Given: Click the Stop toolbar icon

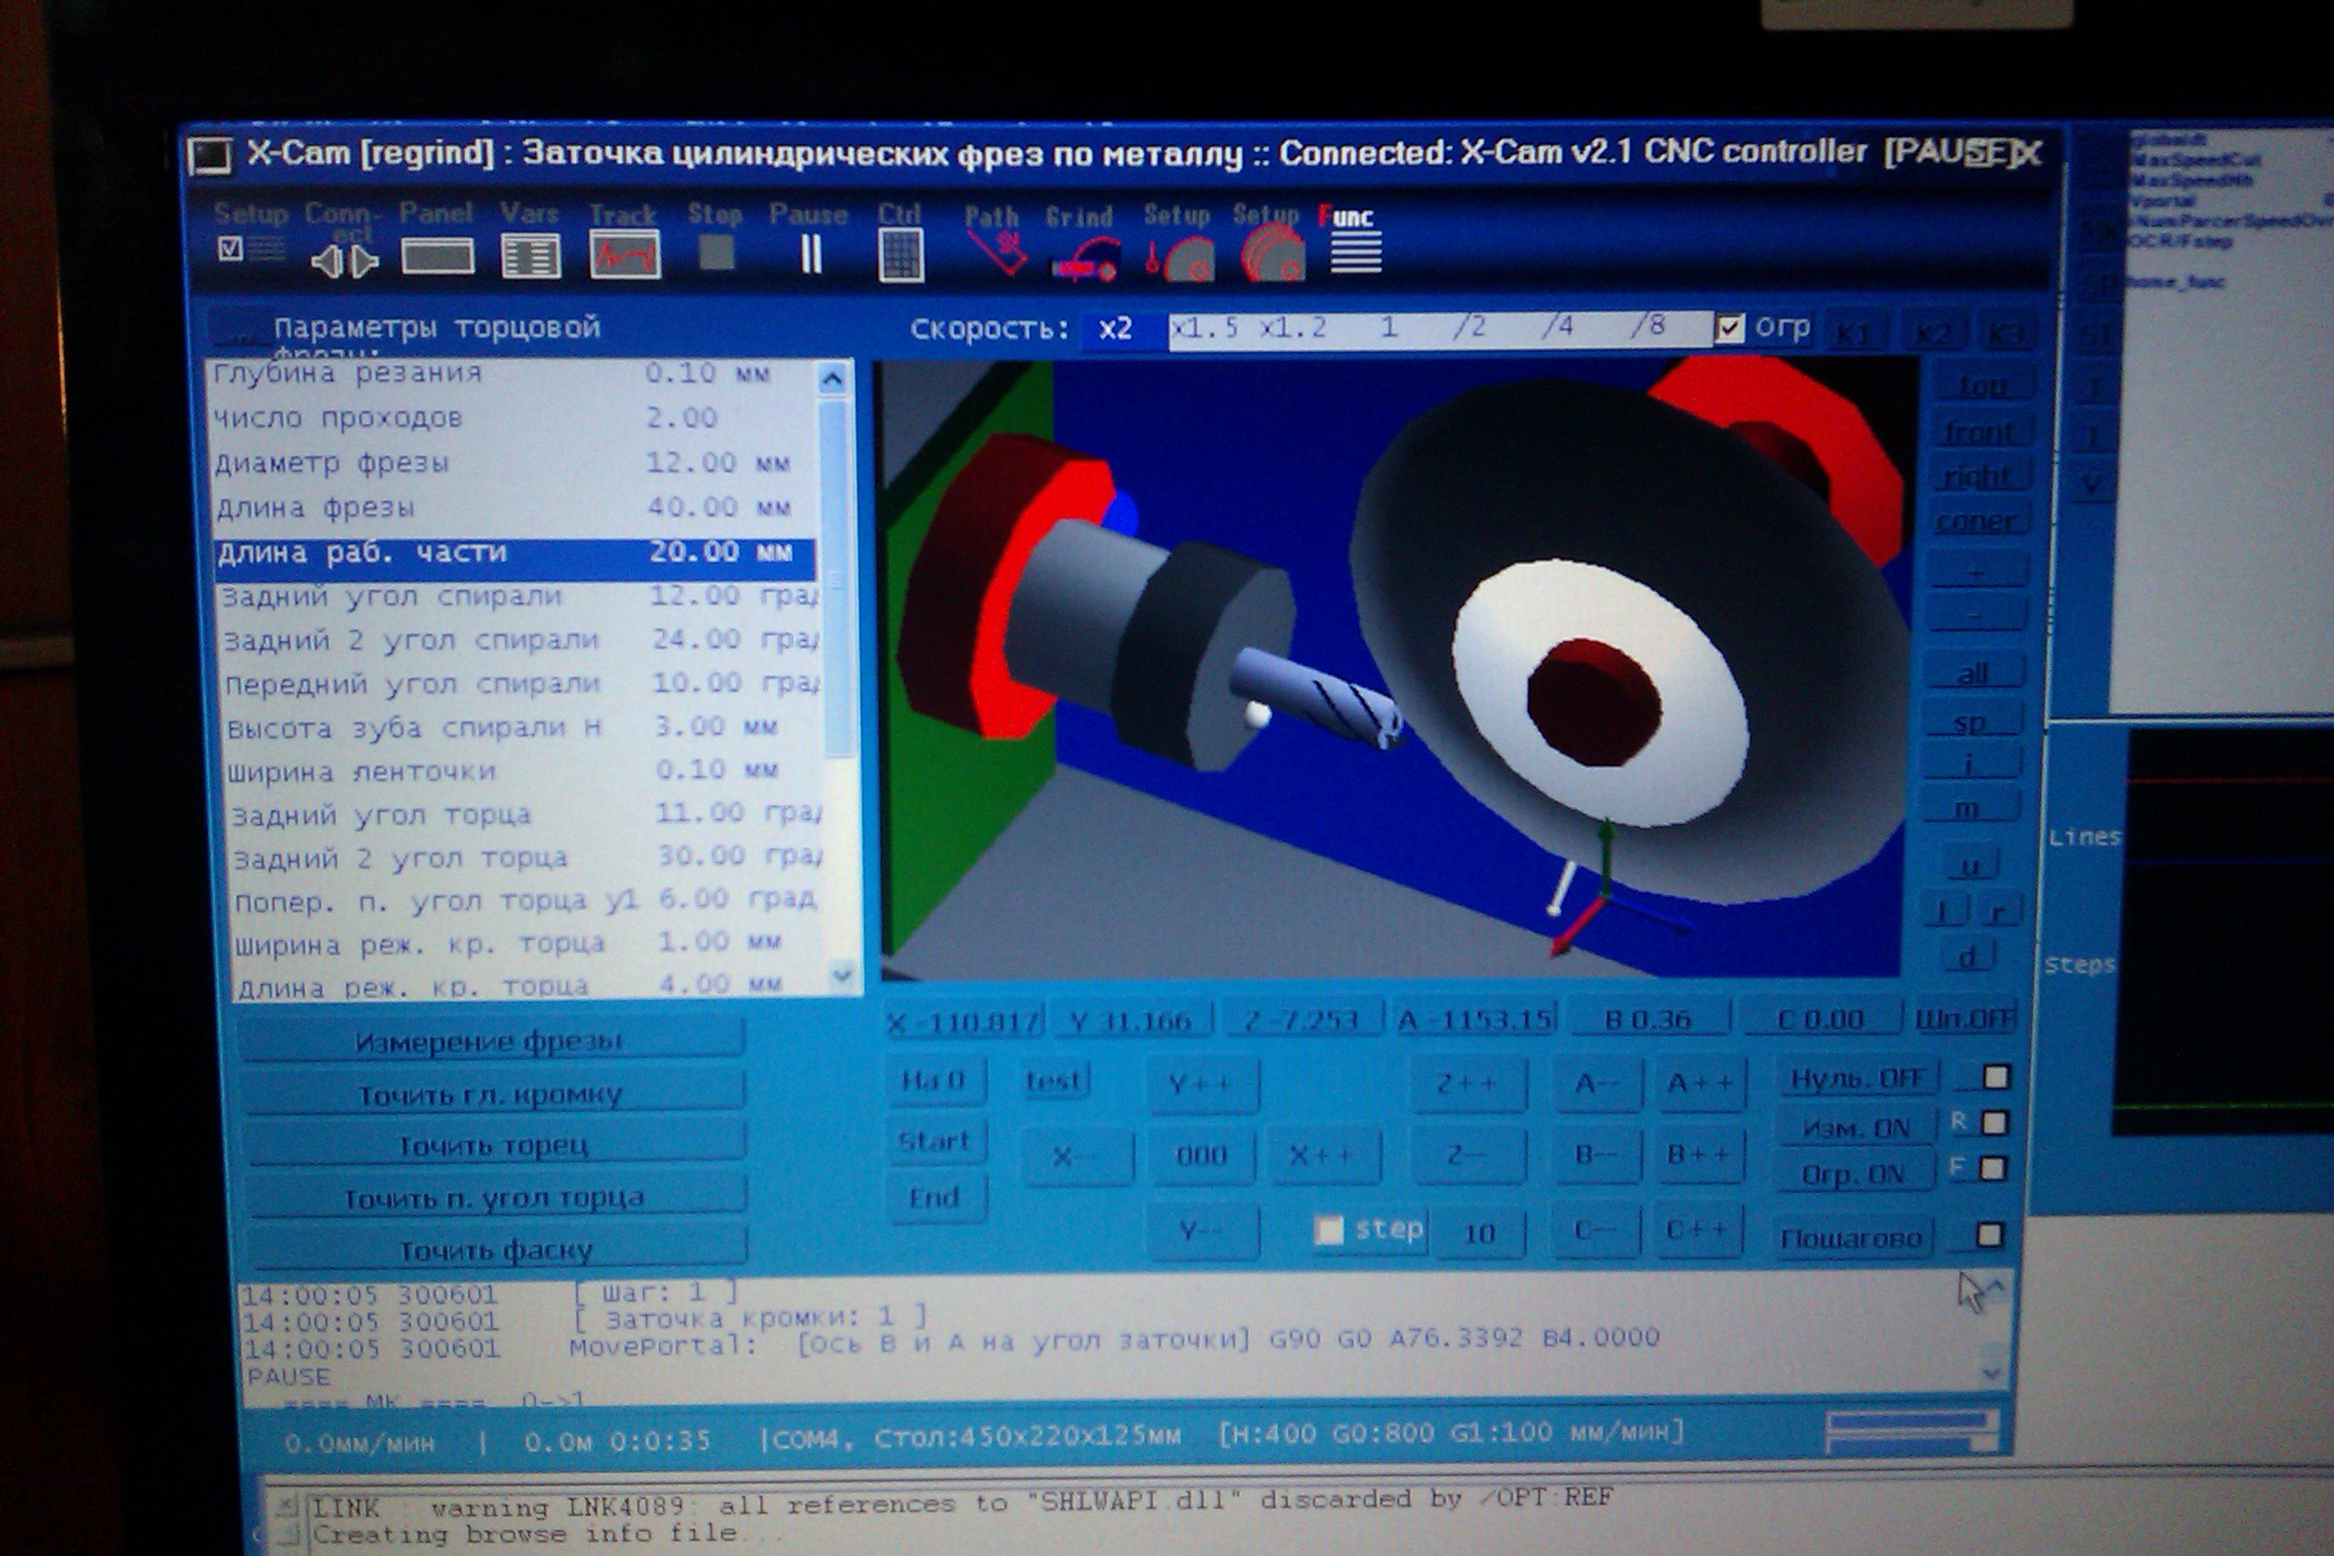Looking at the screenshot, I should pyautogui.click(x=717, y=252).
